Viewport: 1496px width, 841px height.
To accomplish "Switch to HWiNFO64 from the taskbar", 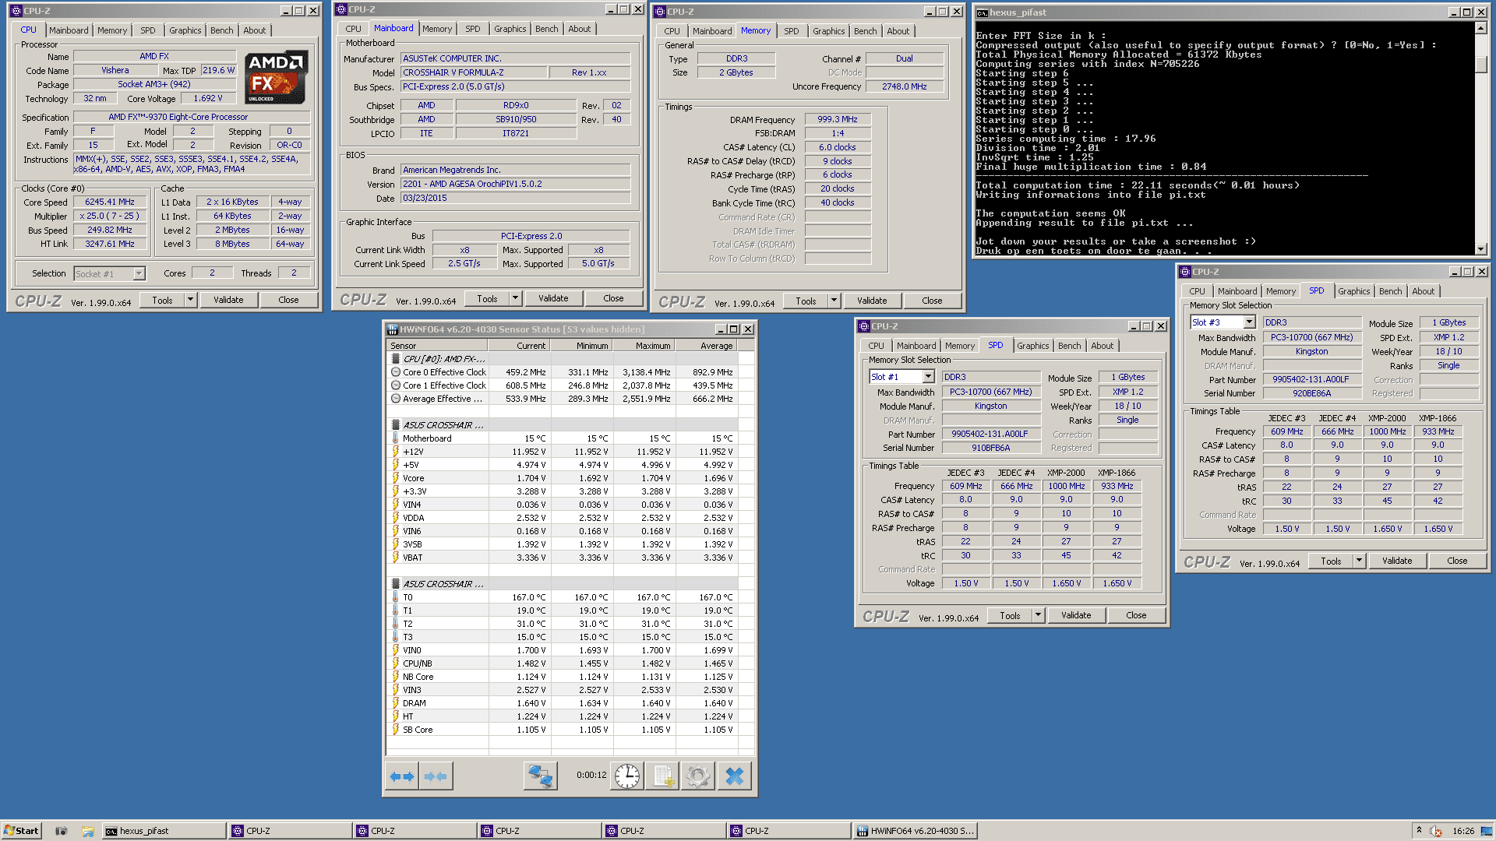I will 915,831.
